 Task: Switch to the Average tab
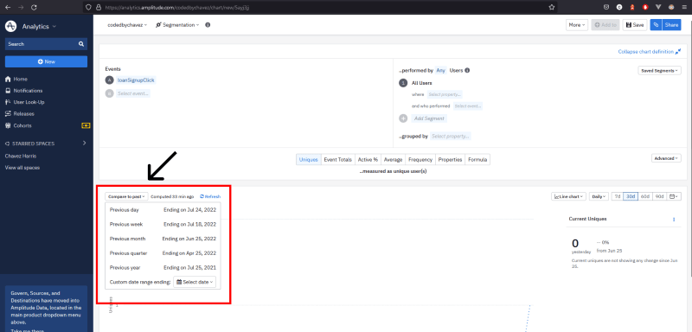(x=393, y=160)
